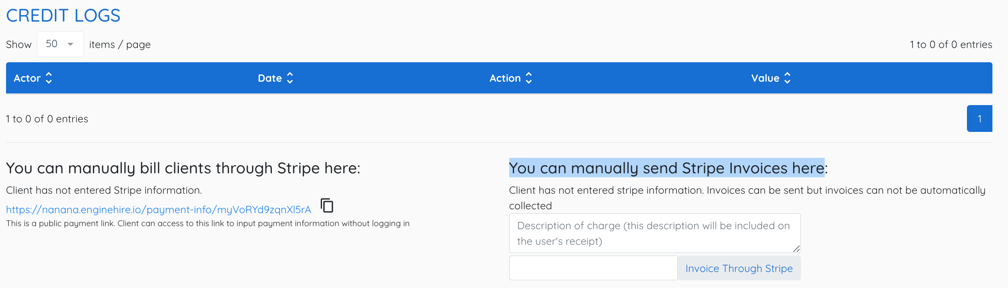Click the CREDIT LOGS heading
Image resolution: width=1008 pixels, height=288 pixels.
point(63,16)
